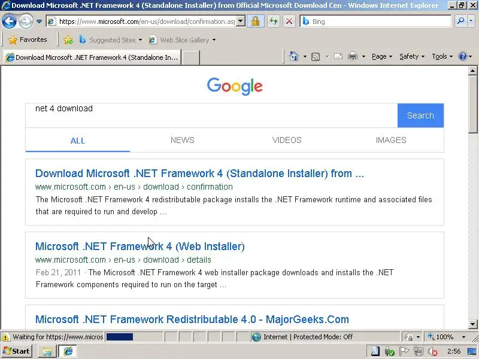
Task: Expand the Home button dropdown arrow
Action: click(x=305, y=56)
